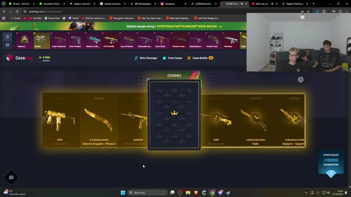Switch to the Instagram tab
The width and height of the screenshot is (351, 197).
point(173,4)
